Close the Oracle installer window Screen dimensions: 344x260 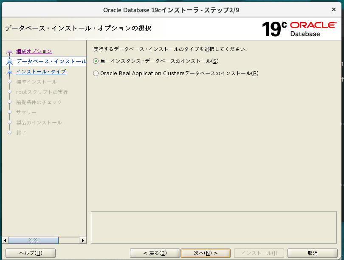tap(334, 9)
